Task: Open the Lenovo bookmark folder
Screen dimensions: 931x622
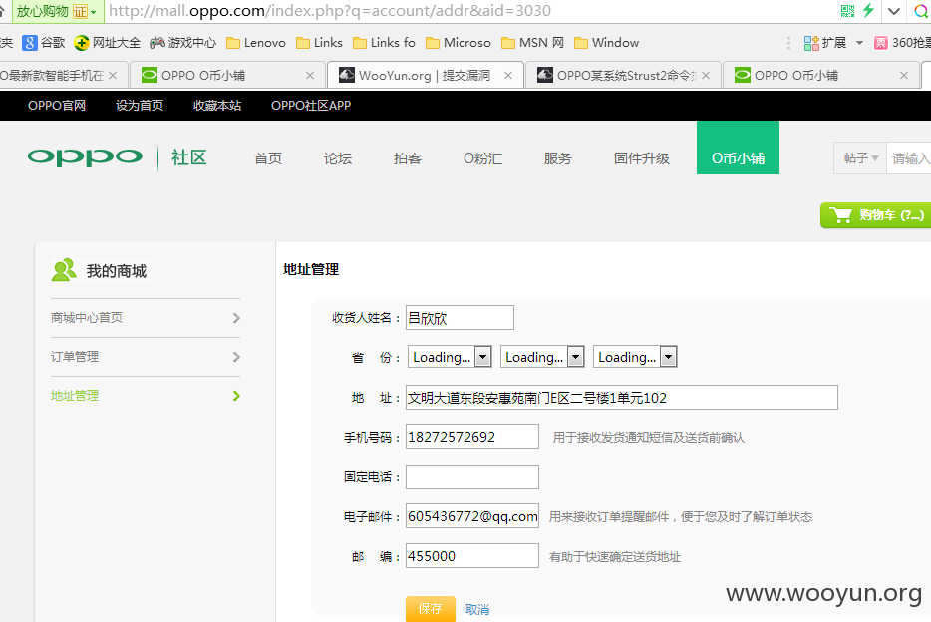Action: [x=256, y=43]
